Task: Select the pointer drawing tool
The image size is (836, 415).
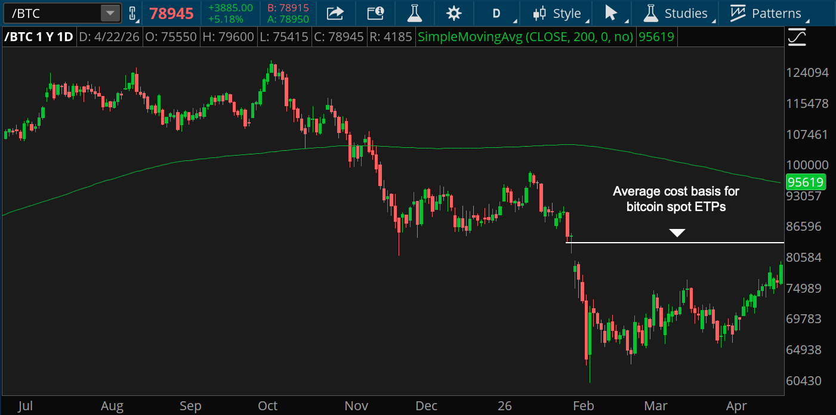Action: point(612,13)
